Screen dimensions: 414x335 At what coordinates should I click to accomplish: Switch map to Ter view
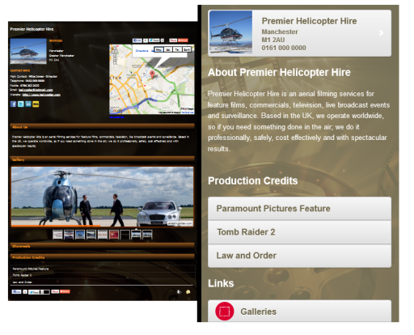[x=177, y=49]
